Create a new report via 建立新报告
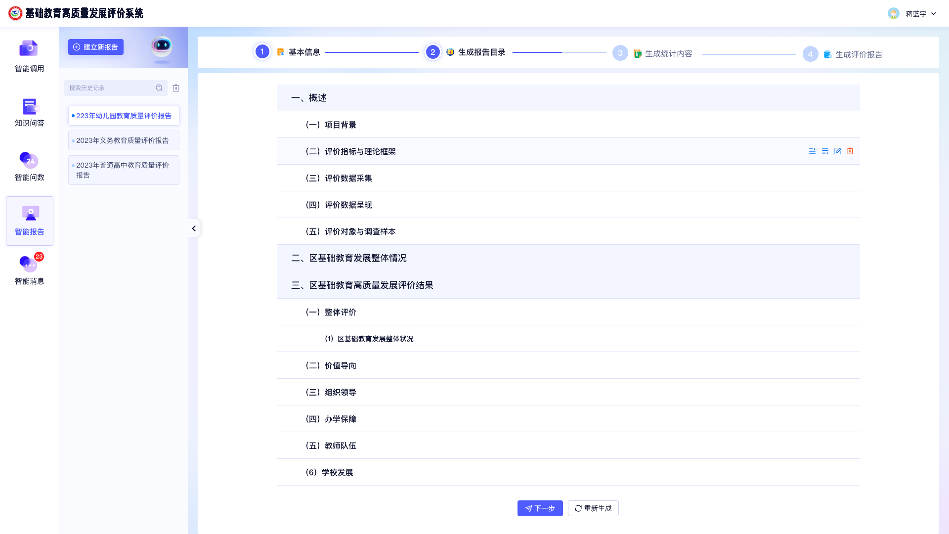The height and width of the screenshot is (534, 949). pos(95,47)
